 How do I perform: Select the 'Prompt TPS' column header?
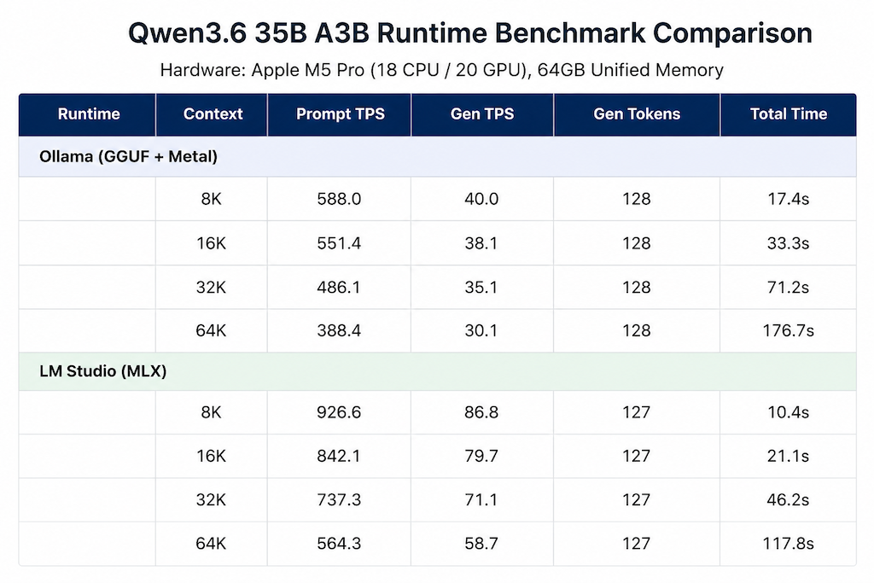[x=340, y=114]
